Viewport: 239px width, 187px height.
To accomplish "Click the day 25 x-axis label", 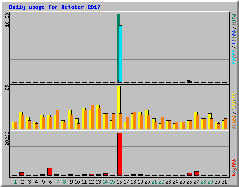I will pyautogui.click(x=182, y=182).
